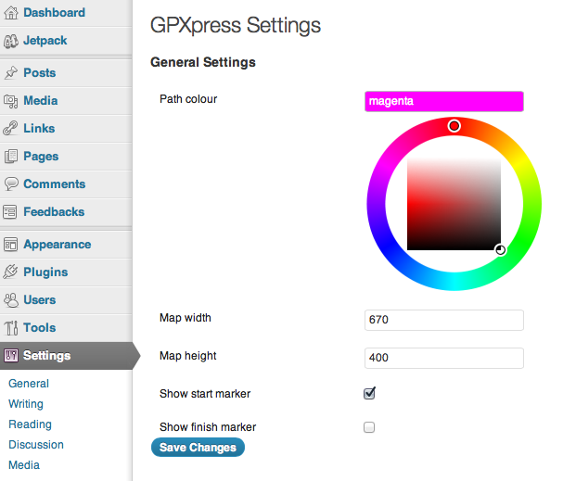Click the Pages document icon

pyautogui.click(x=11, y=157)
